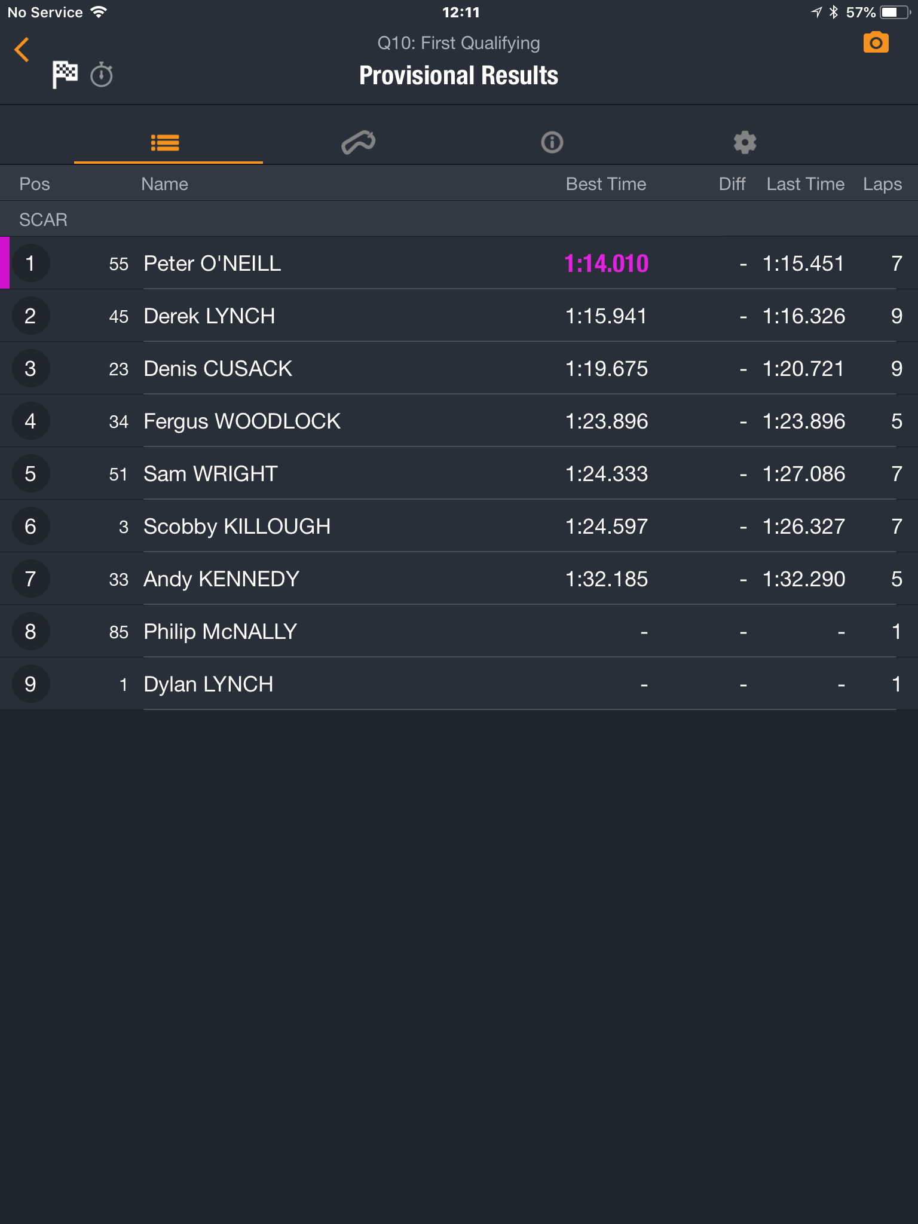Choose Scobby KILLOUGH's row
This screenshot has width=918, height=1224.
459,526
